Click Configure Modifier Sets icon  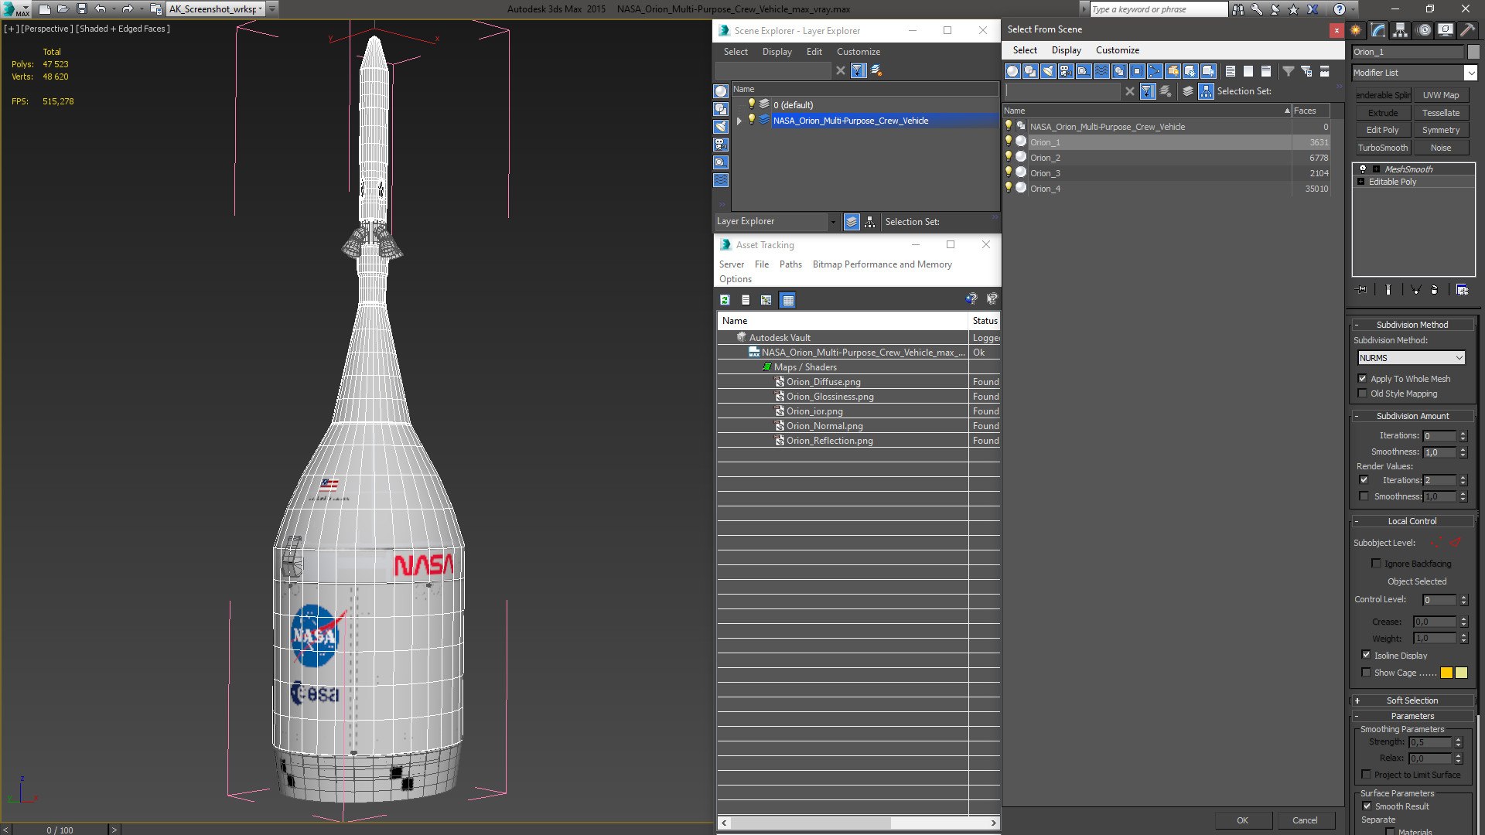(1462, 290)
